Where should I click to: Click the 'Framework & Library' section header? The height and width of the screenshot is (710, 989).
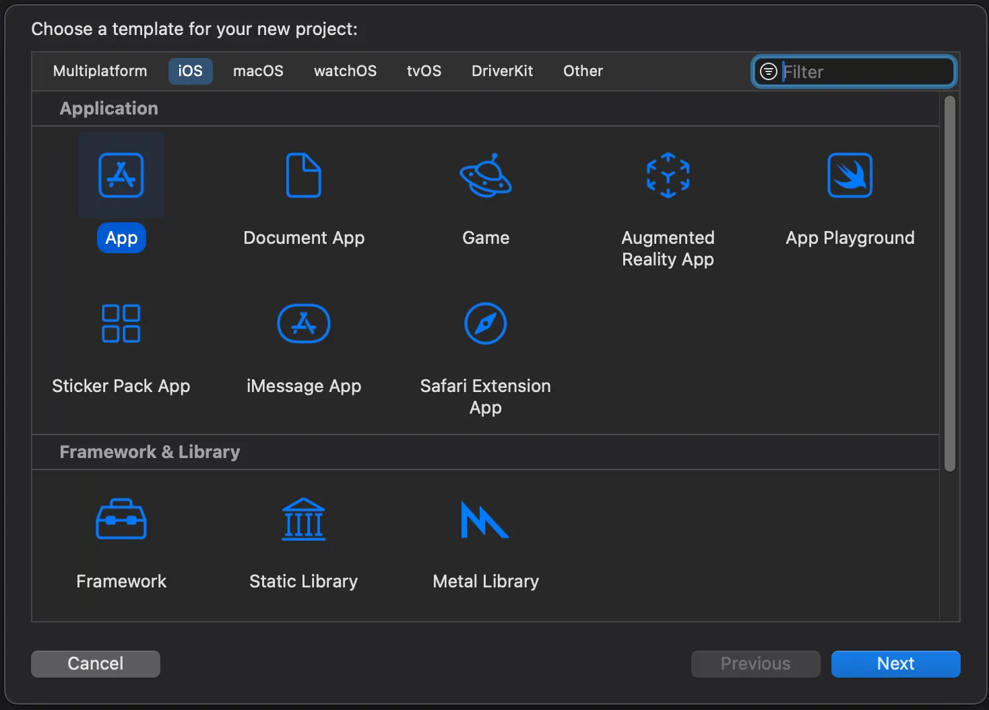[x=150, y=452]
